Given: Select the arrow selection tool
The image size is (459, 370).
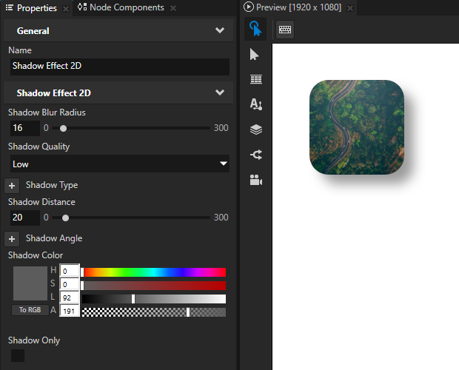Looking at the screenshot, I should [x=255, y=55].
